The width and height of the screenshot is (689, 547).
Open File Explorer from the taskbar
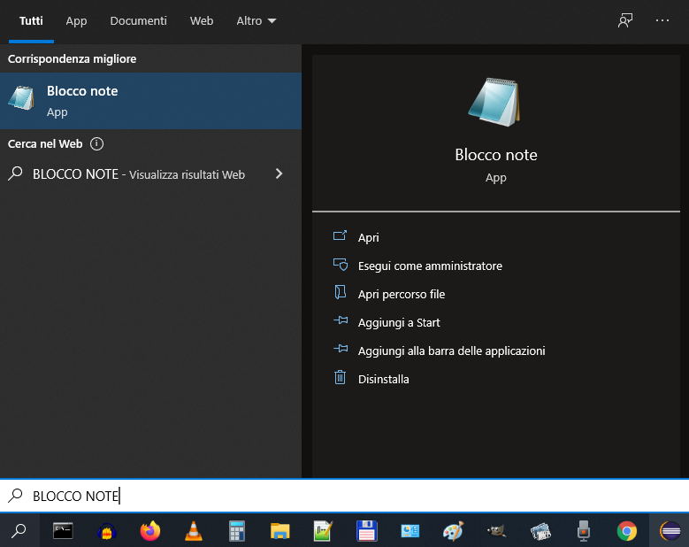(279, 531)
